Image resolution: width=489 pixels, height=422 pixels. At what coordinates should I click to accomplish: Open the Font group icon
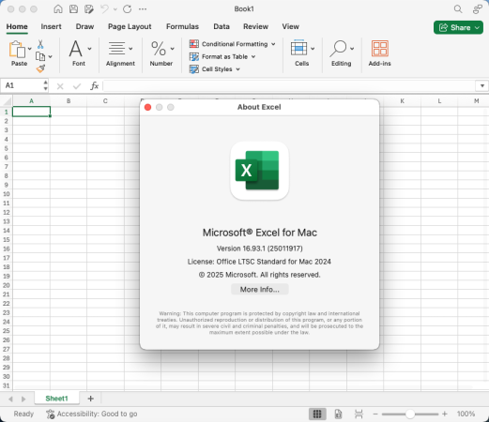click(76, 49)
